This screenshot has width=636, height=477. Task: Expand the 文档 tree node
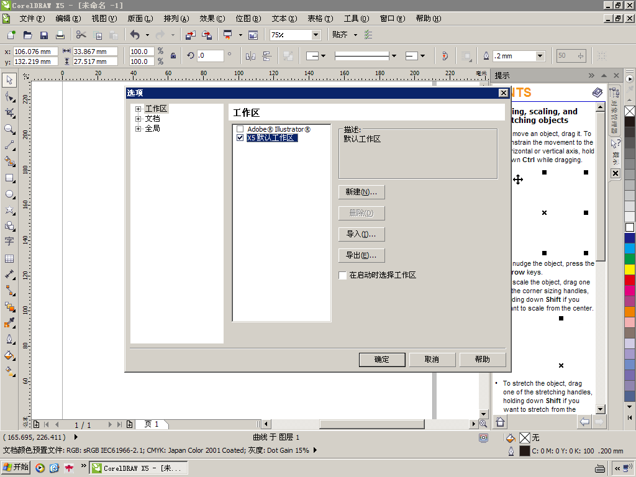point(139,119)
